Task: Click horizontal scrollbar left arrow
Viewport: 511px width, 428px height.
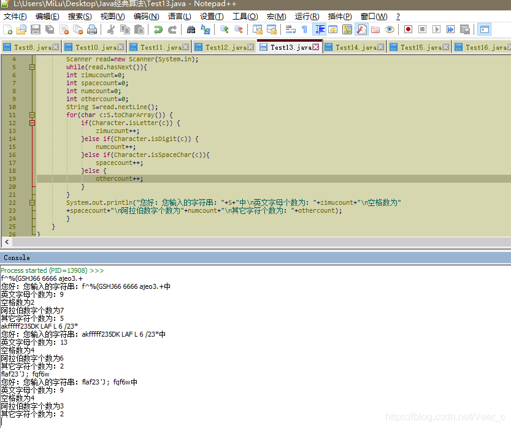Action: tap(7, 242)
